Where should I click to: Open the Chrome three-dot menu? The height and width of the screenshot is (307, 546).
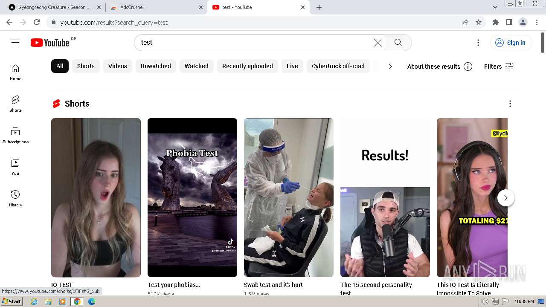pos(536,22)
